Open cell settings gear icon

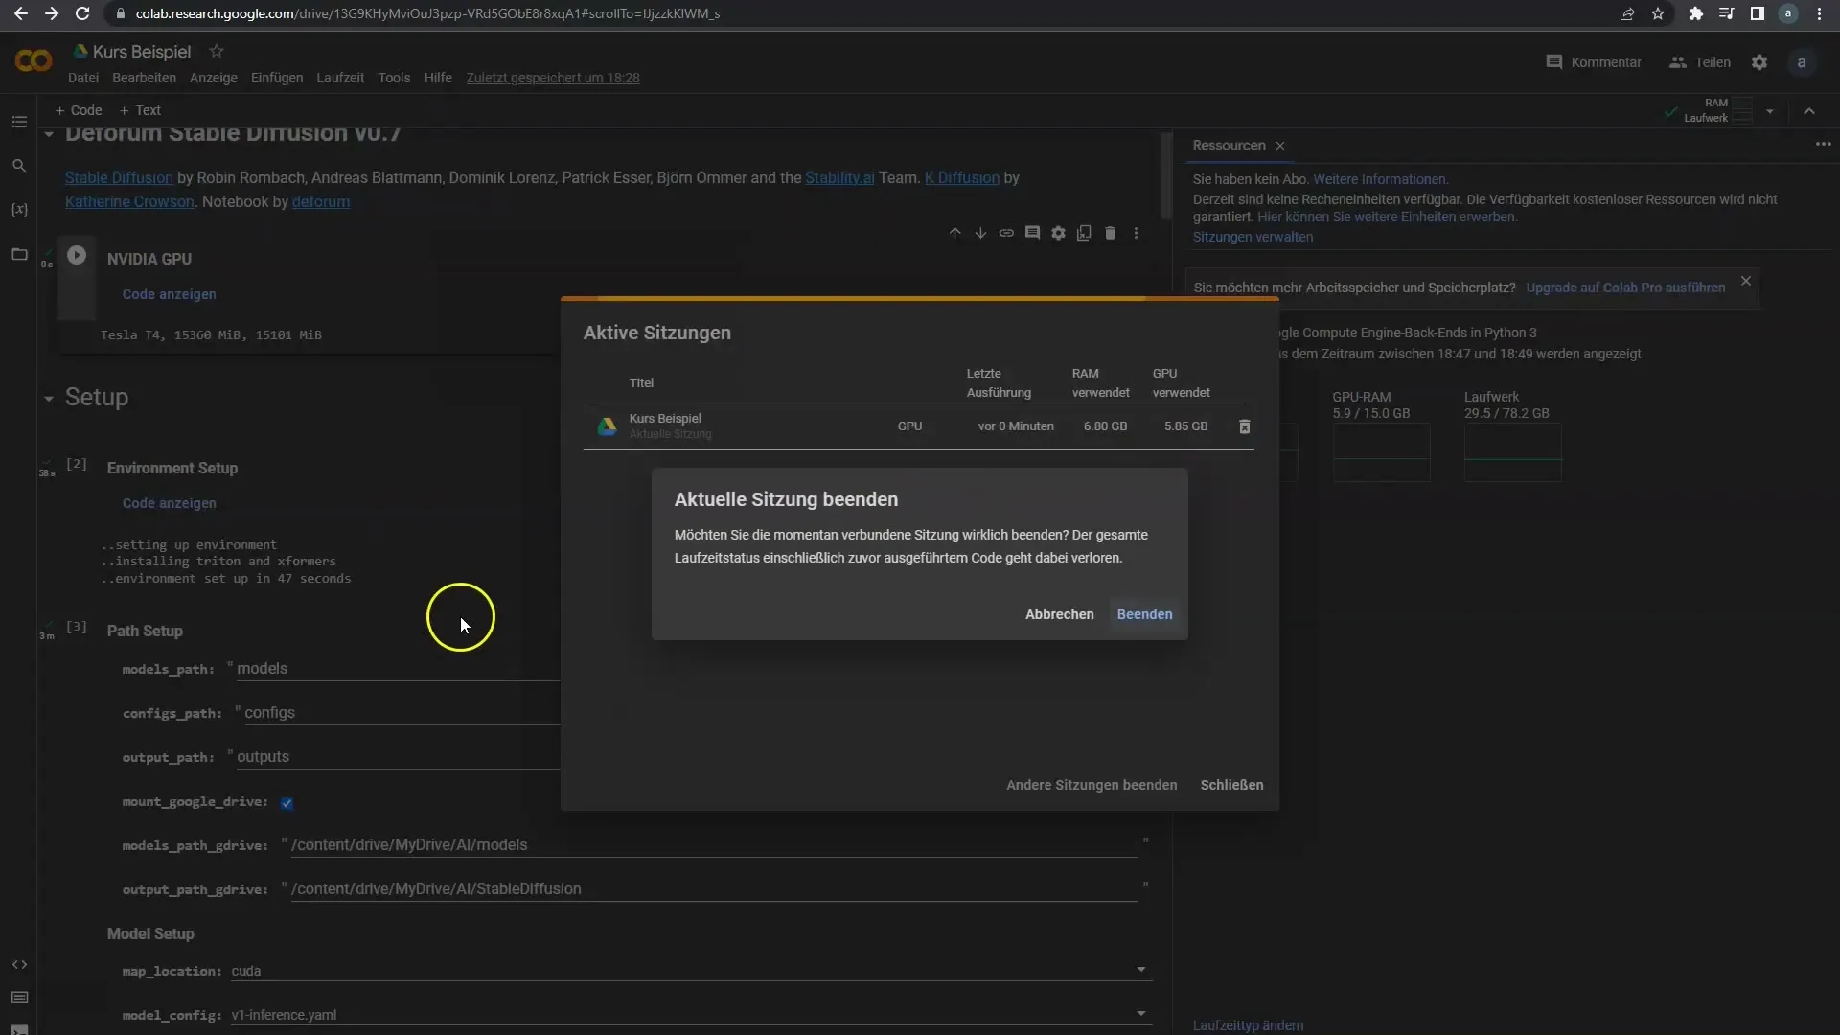[x=1058, y=233]
